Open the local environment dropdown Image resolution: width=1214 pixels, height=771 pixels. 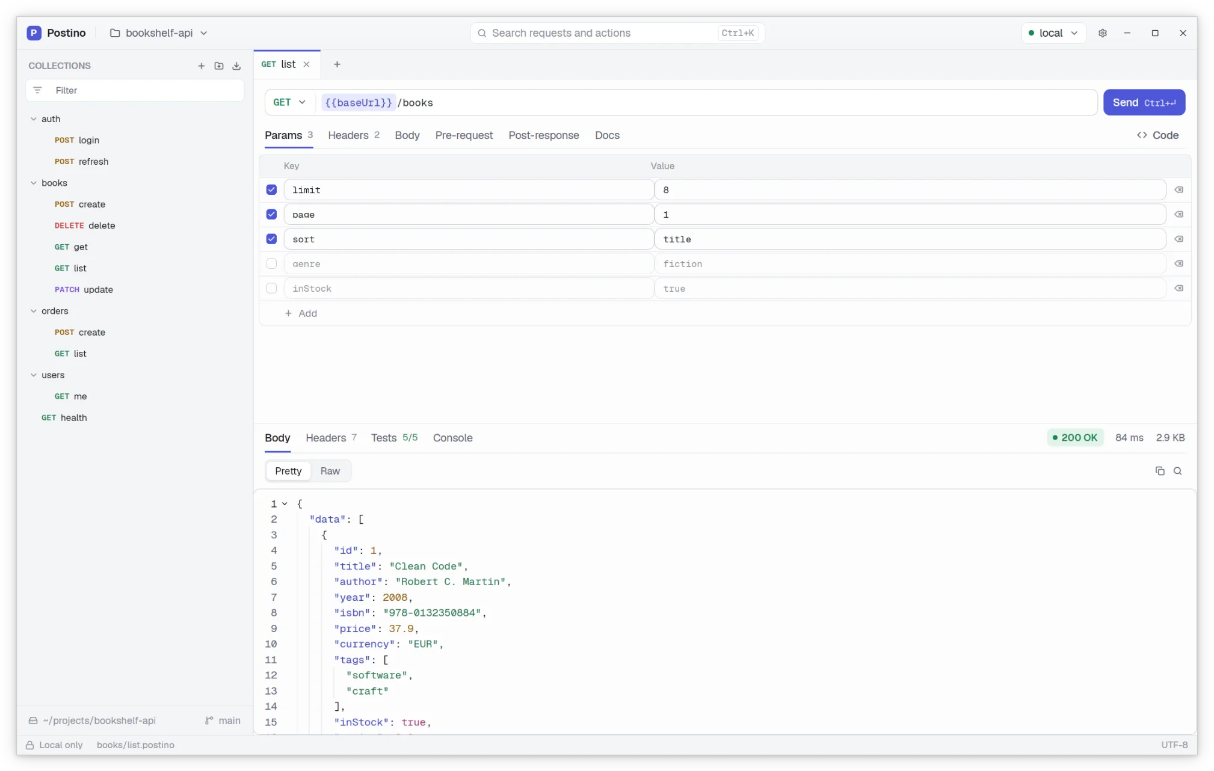1053,33
